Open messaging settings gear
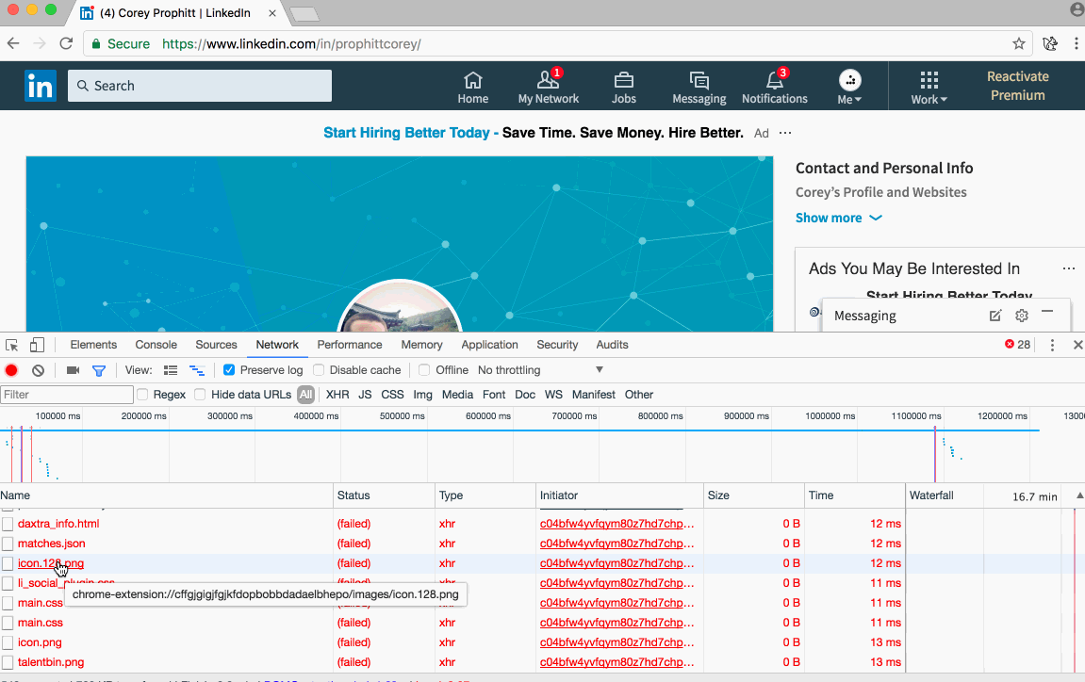The image size is (1085, 682). pyautogui.click(x=1021, y=316)
